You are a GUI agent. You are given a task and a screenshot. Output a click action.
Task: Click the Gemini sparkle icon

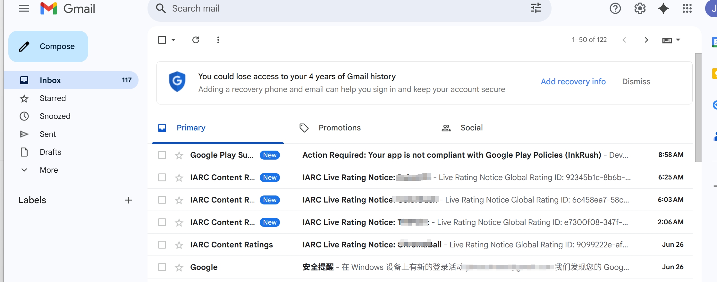point(663,9)
